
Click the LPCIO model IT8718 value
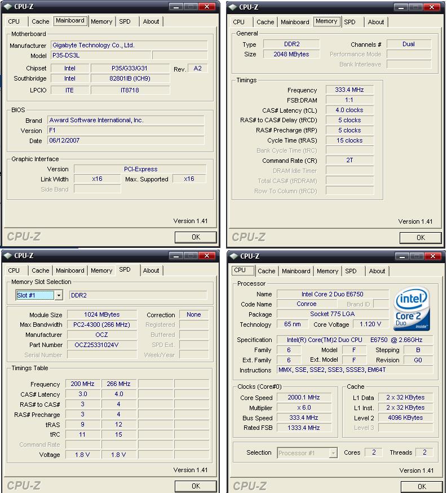130,90
